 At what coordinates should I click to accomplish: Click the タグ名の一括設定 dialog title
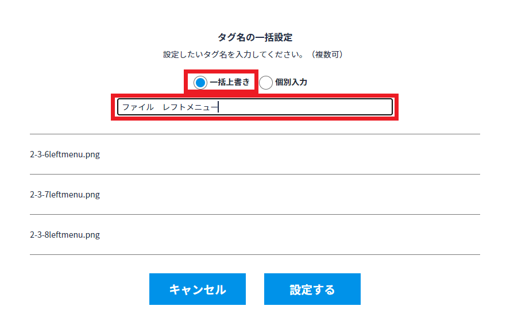point(255,37)
